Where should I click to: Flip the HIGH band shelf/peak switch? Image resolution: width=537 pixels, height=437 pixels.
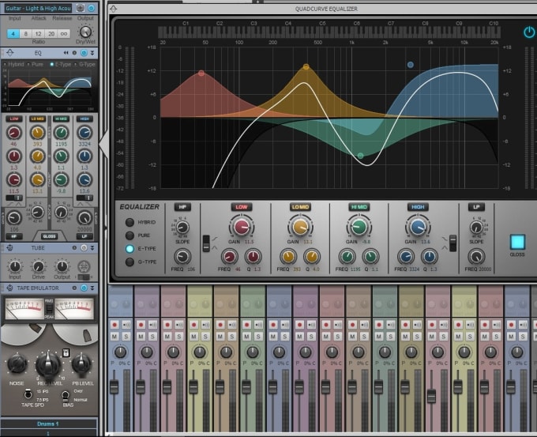[x=453, y=243]
